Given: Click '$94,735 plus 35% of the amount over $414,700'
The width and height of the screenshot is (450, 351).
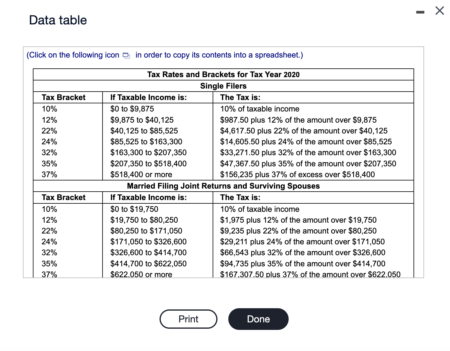Looking at the screenshot, I should (x=303, y=264).
